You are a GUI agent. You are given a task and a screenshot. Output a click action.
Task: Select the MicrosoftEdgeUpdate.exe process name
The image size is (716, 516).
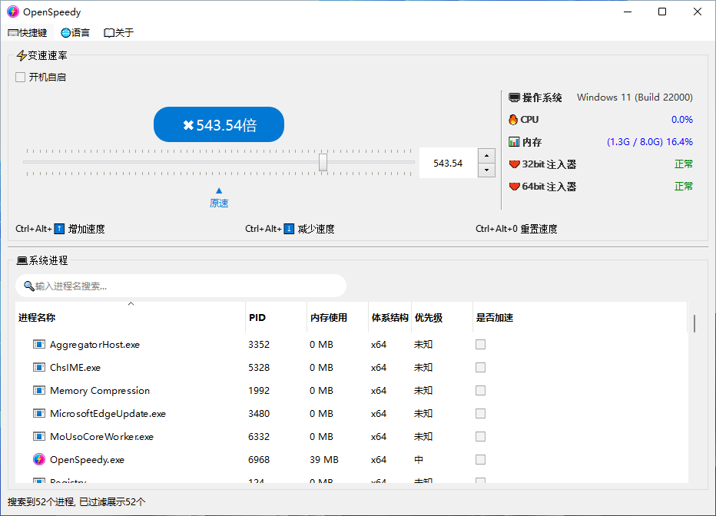[x=108, y=413]
